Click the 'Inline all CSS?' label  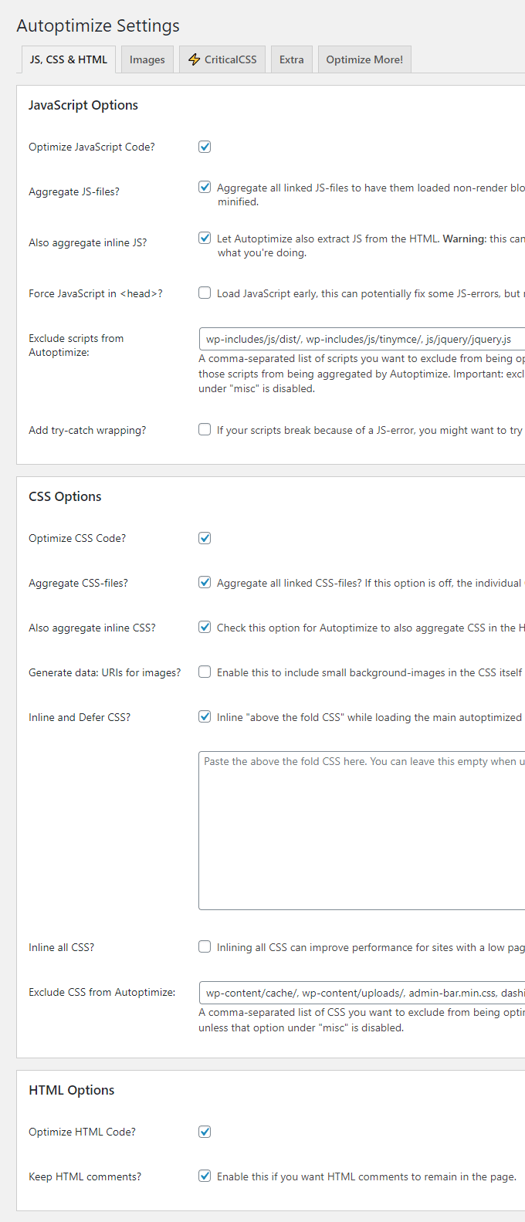pos(62,947)
